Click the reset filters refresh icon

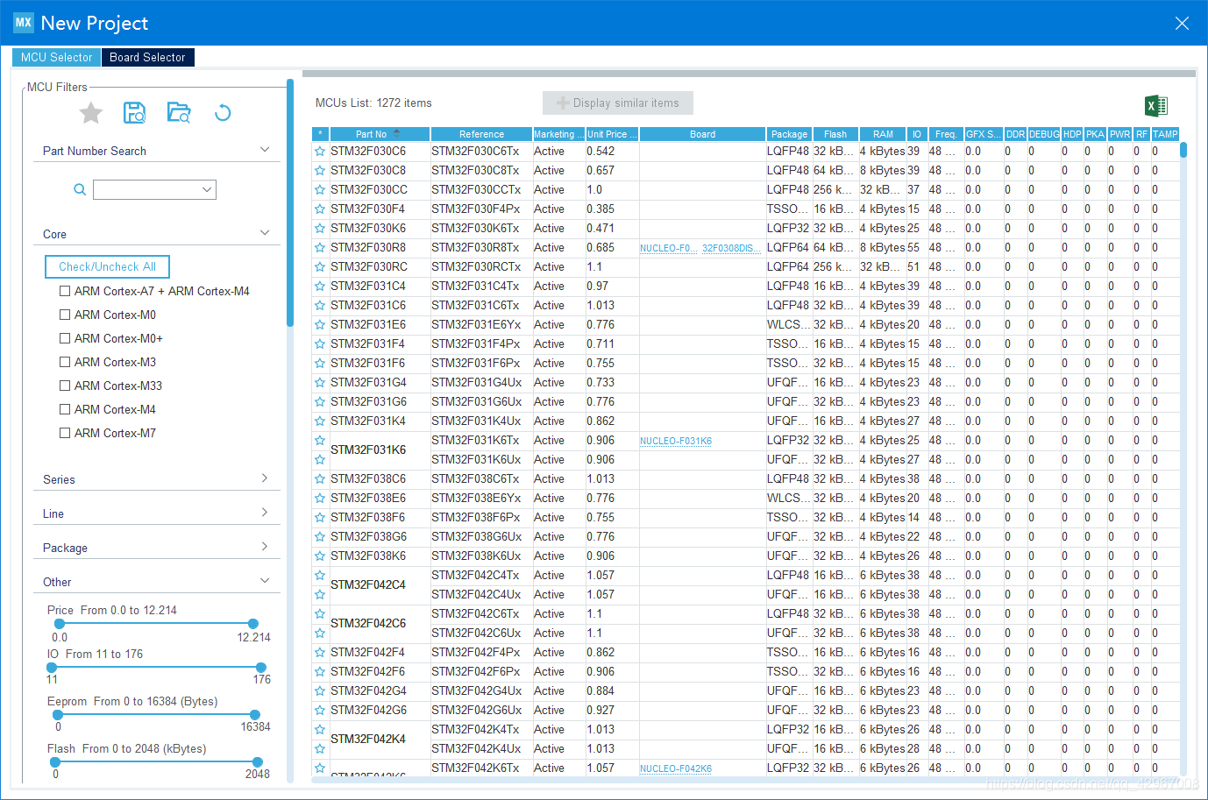[x=223, y=112]
